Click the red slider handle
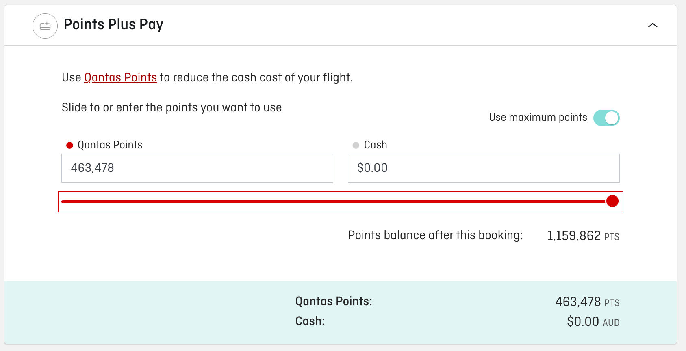686x351 pixels. tap(612, 201)
